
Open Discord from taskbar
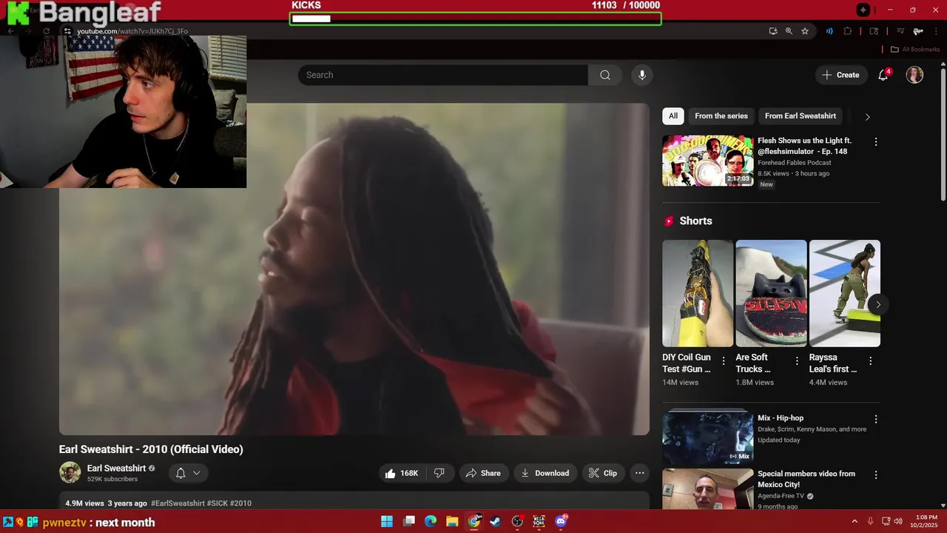click(x=561, y=521)
